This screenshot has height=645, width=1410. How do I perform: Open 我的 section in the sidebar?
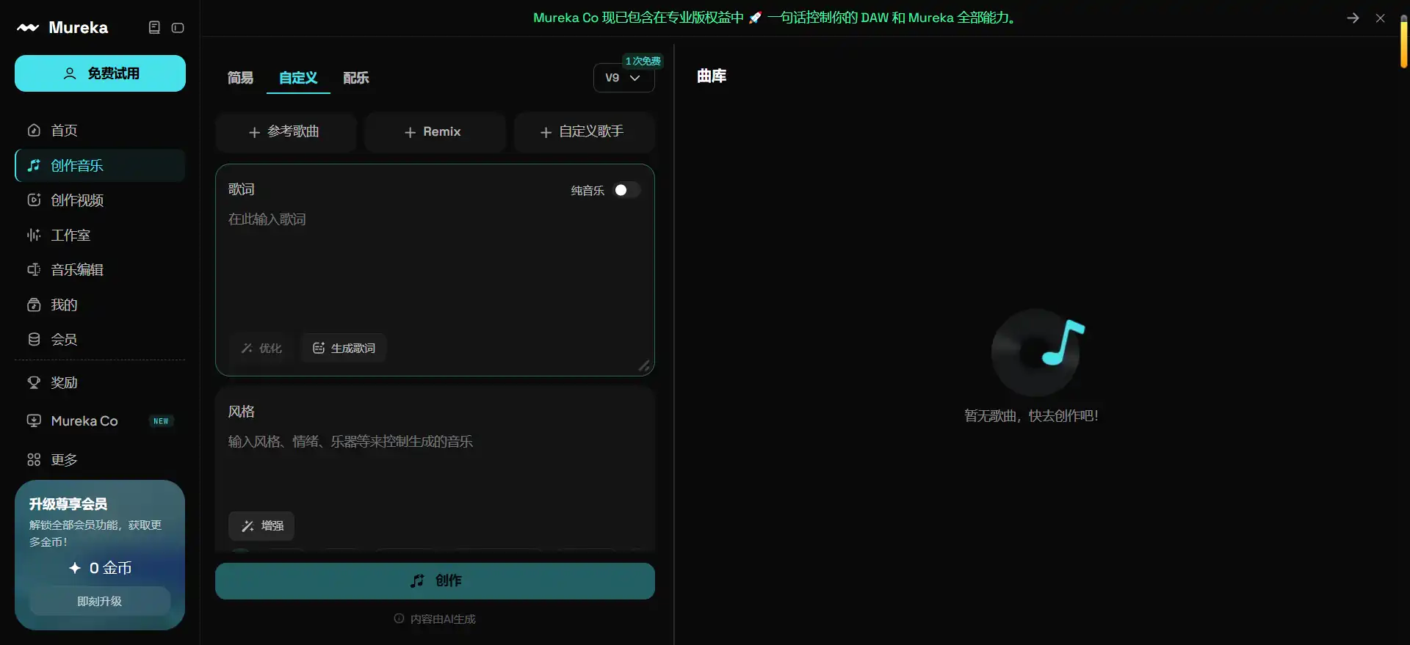coord(100,305)
